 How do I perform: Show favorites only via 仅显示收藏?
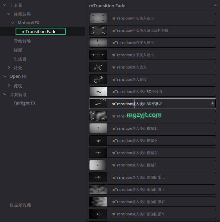pos(21,205)
